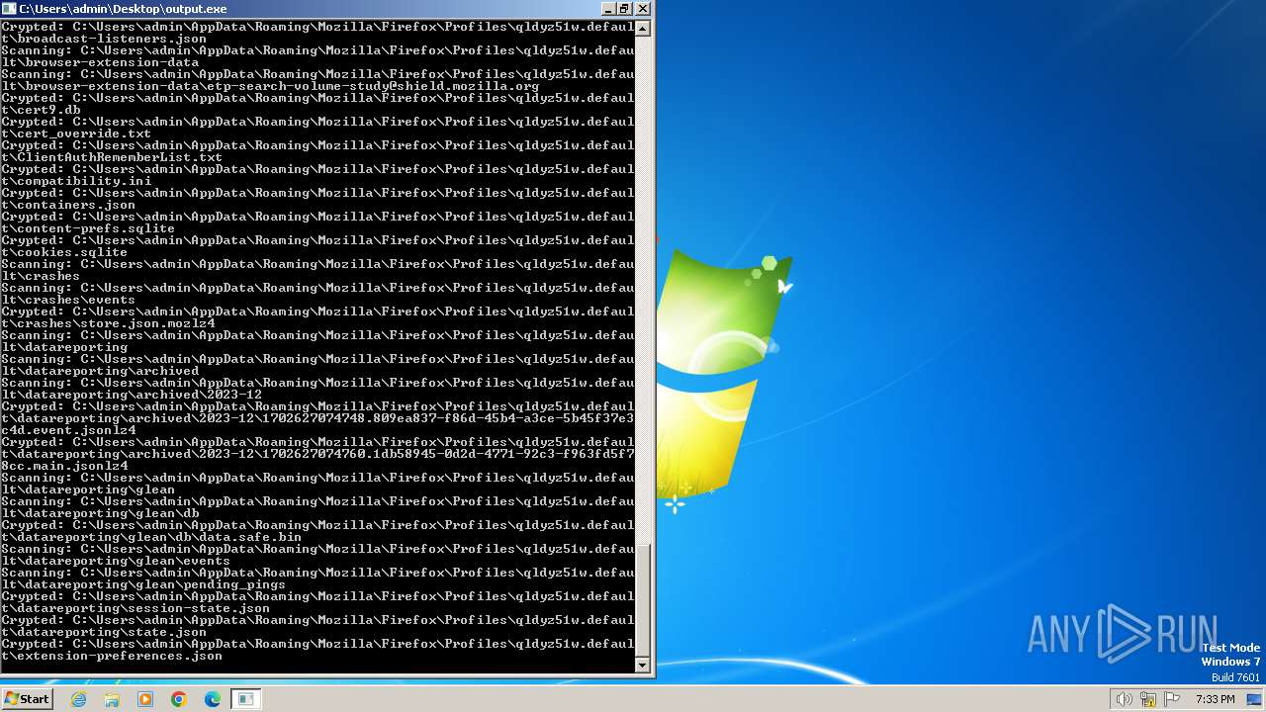The width and height of the screenshot is (1266, 712).
Task: Close the output.exe console window
Action: click(x=642, y=9)
